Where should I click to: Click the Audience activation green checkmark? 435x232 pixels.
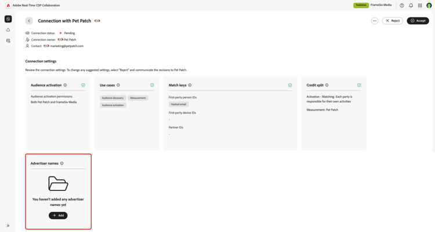coord(83,85)
